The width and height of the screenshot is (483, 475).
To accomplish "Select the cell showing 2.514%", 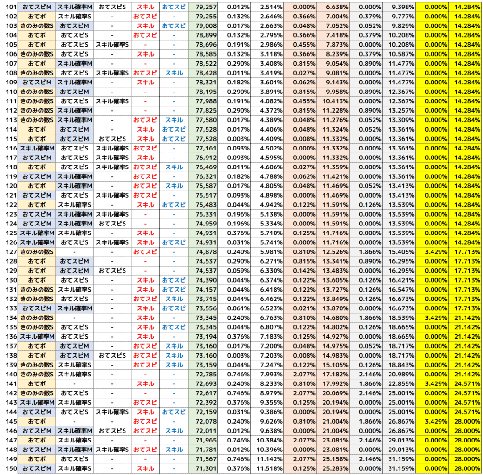I will coord(267,7).
